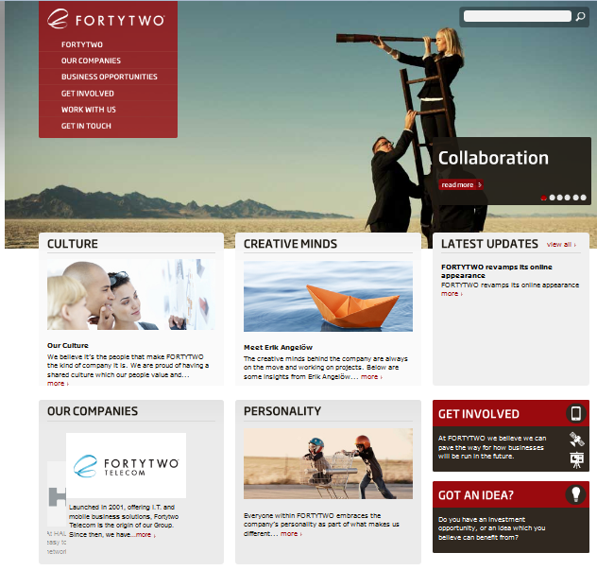Click more link in Personality description

[291, 534]
